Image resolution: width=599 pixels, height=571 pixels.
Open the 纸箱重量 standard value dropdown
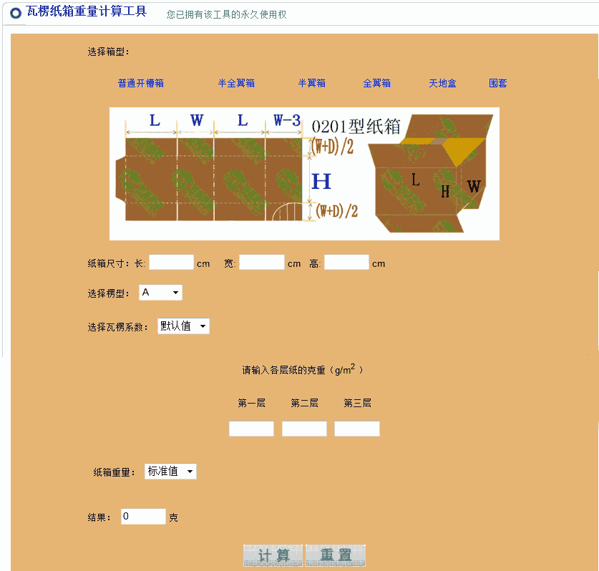(x=170, y=472)
